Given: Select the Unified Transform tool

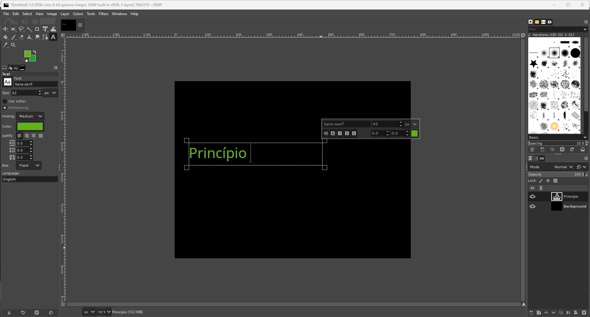Looking at the screenshot, I should click(x=45, y=29).
